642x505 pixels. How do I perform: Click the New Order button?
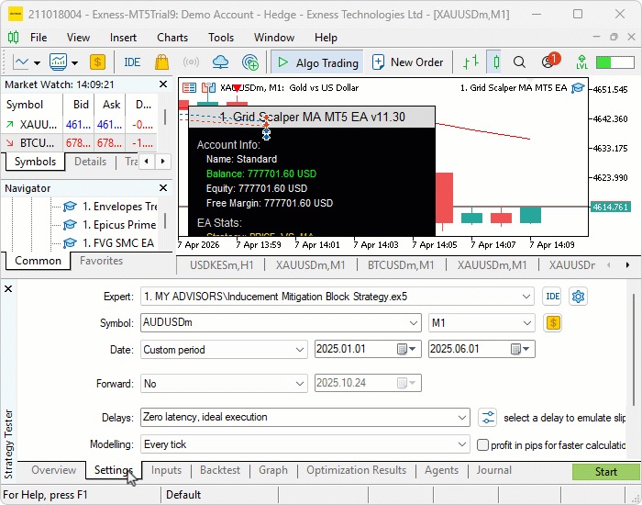[408, 62]
